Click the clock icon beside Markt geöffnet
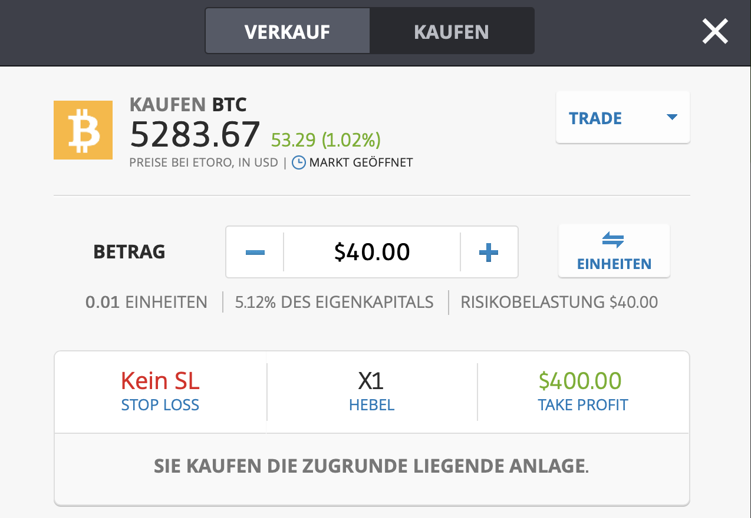Screen dimensions: 751x518 (x=299, y=162)
